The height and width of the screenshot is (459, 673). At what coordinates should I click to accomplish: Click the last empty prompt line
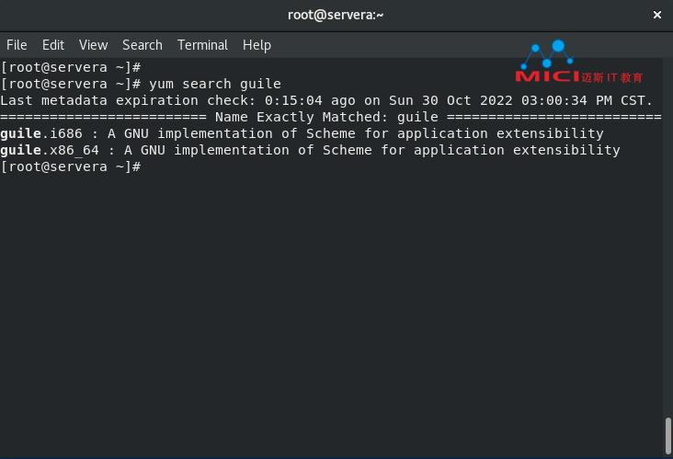pyautogui.click(x=71, y=166)
